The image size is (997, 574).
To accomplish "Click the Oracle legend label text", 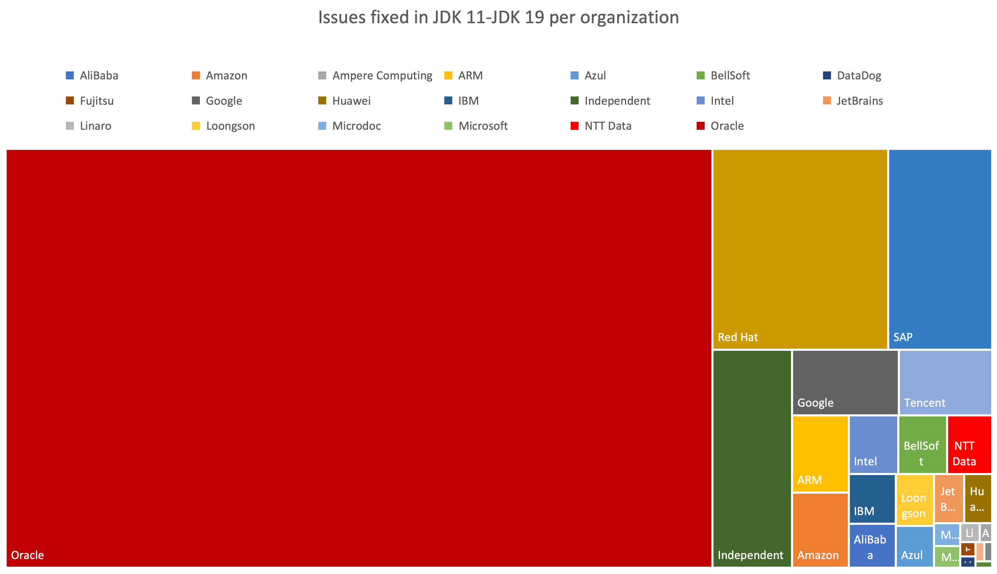I will tap(727, 126).
